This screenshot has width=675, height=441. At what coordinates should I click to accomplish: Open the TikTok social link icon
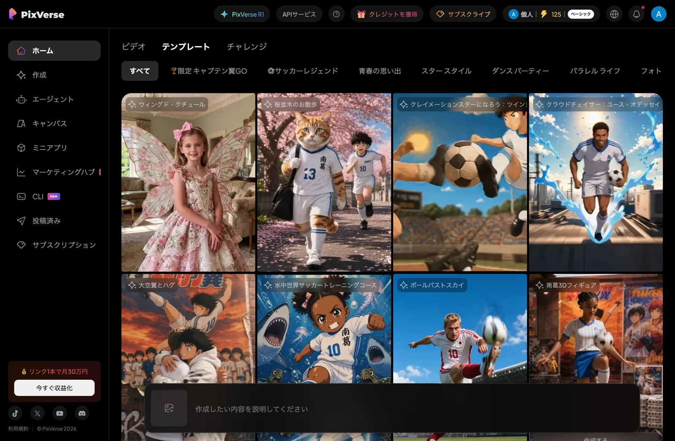(15, 413)
